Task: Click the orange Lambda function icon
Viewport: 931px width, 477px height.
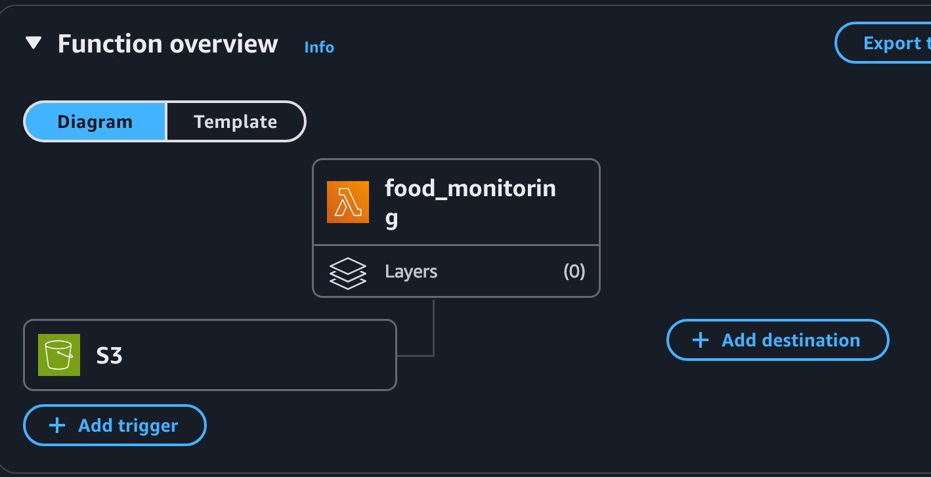Action: 348,202
